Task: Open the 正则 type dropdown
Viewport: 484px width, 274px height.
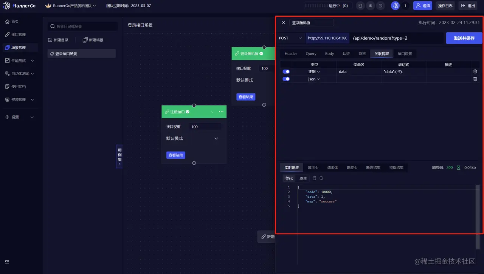Action: tap(314, 71)
